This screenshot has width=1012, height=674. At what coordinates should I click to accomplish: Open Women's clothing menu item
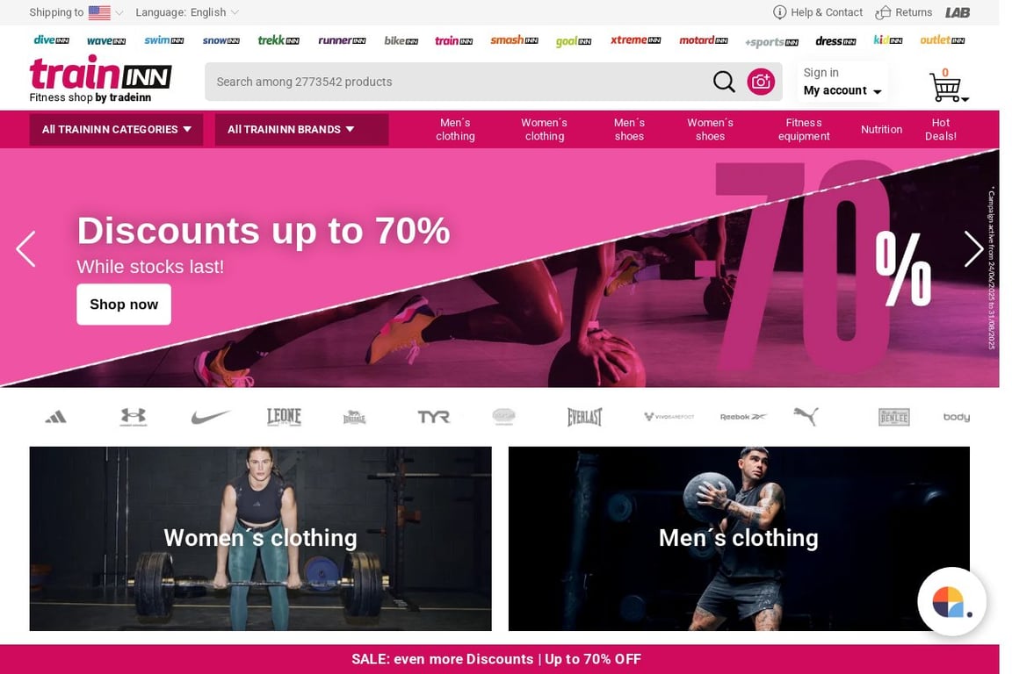tap(544, 130)
